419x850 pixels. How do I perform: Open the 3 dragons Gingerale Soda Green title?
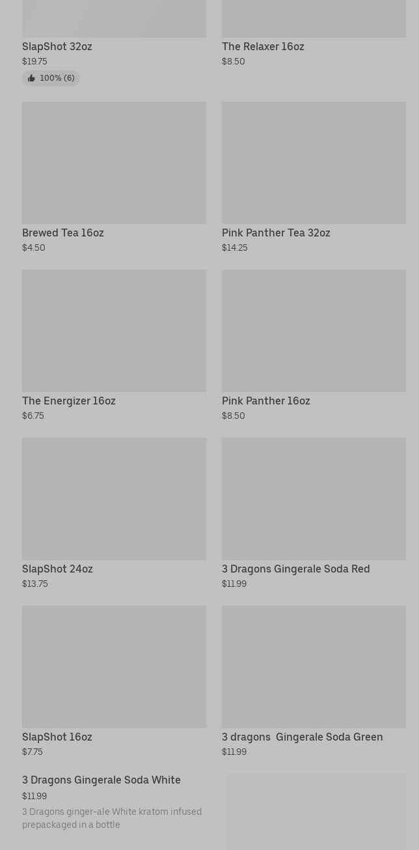[303, 737]
